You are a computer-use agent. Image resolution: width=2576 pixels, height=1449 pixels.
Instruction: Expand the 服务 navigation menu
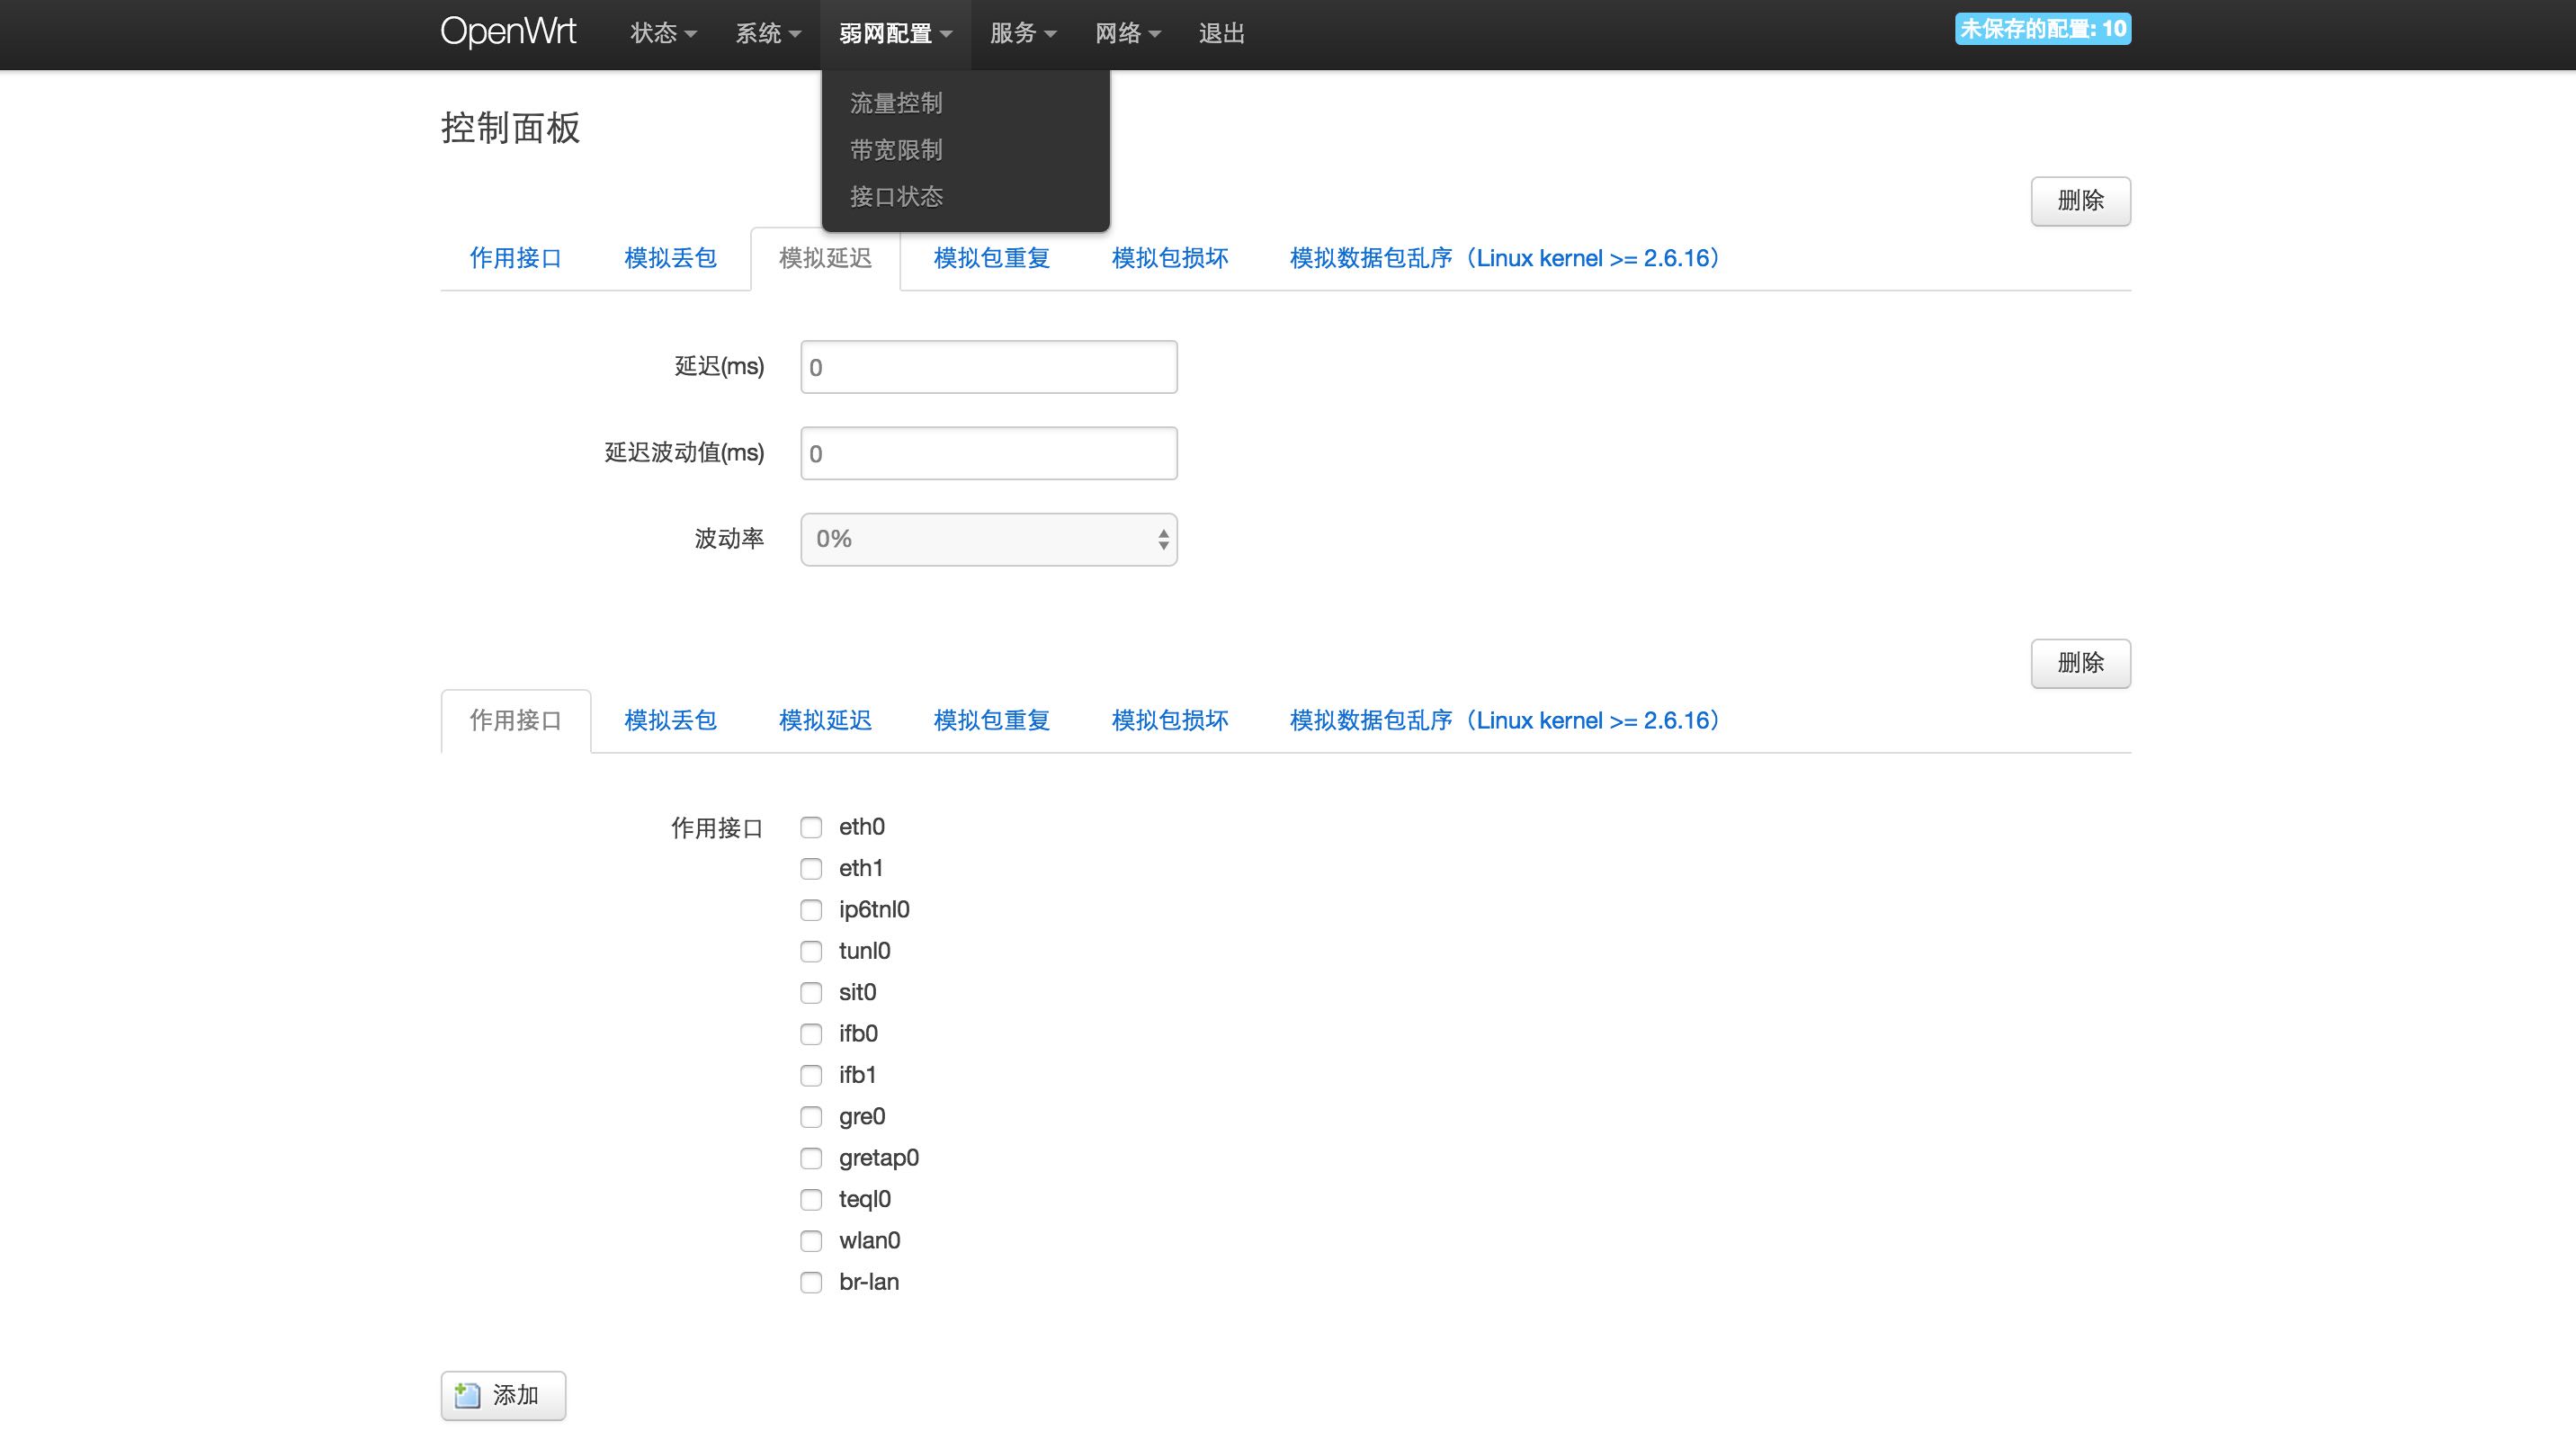click(x=1022, y=34)
